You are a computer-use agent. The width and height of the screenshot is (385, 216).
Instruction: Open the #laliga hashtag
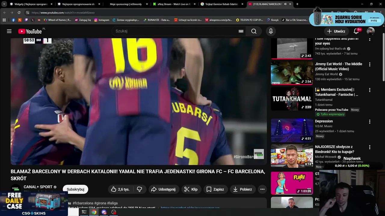tap(112, 203)
